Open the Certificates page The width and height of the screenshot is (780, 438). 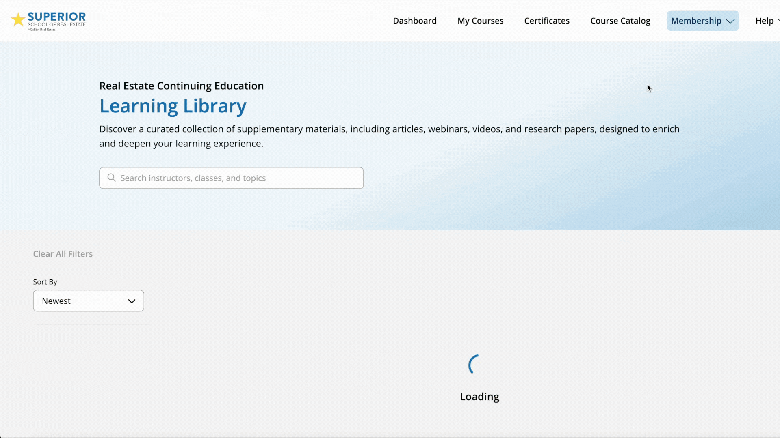pyautogui.click(x=546, y=21)
